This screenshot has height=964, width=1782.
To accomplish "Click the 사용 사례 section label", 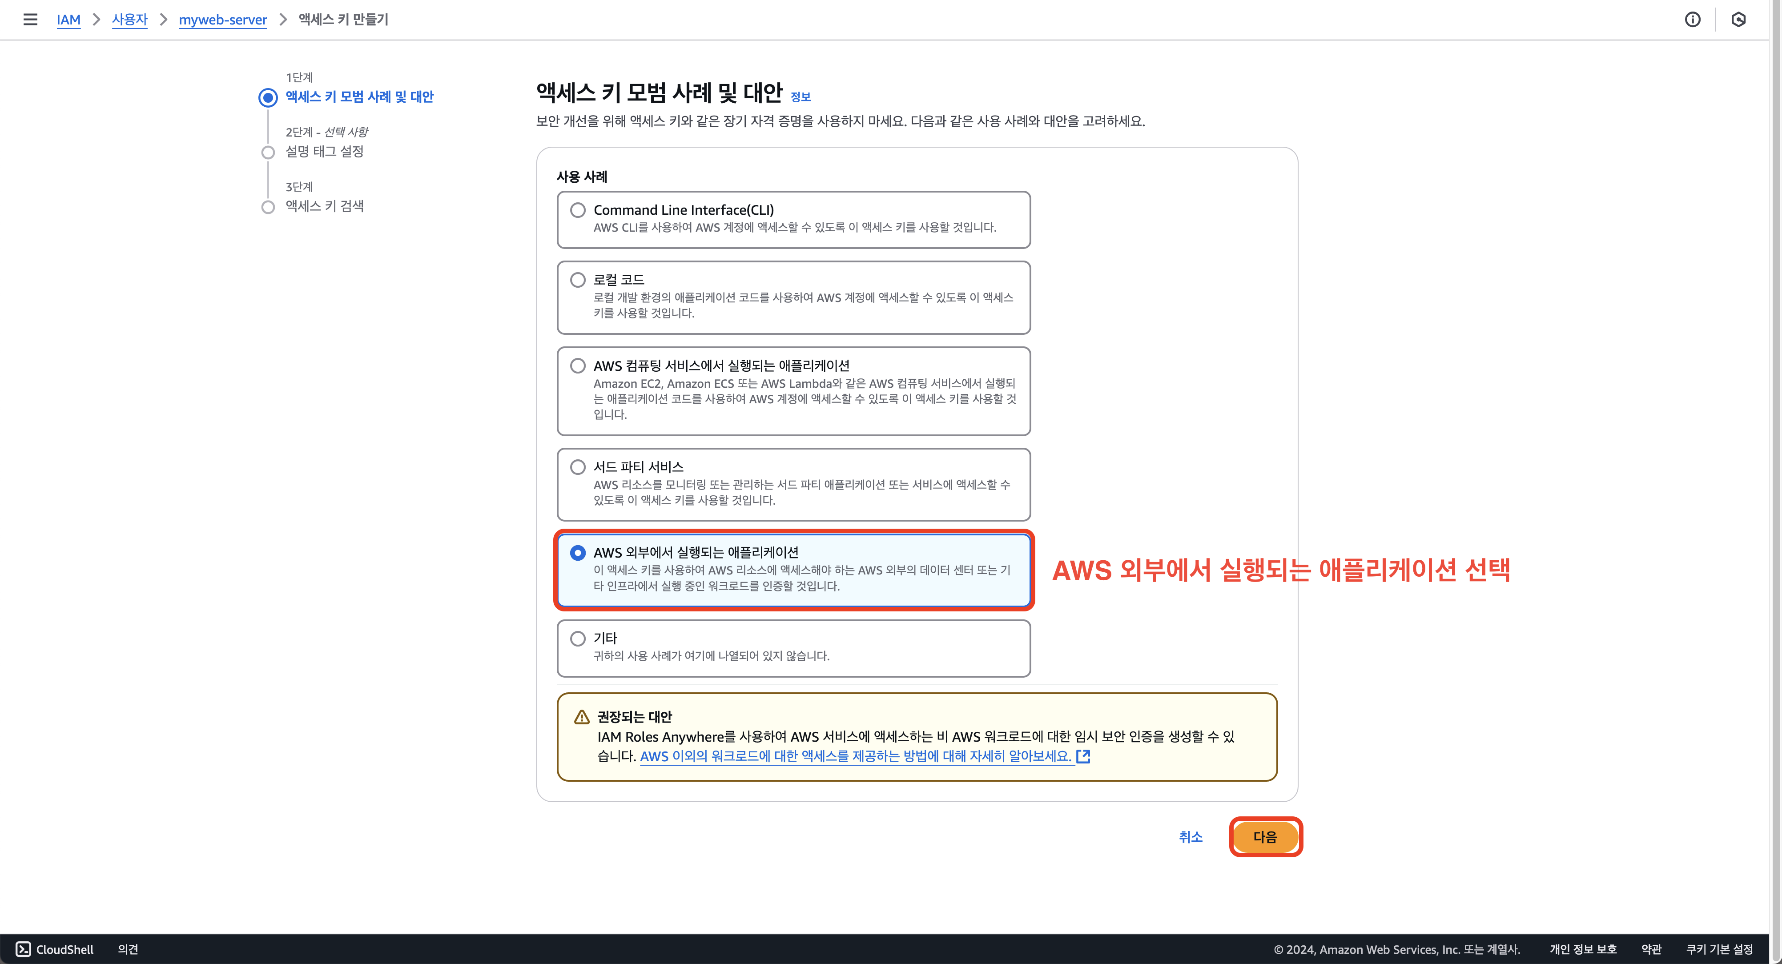I will [x=582, y=177].
